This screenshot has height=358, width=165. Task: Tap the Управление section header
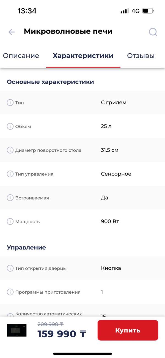(26, 247)
